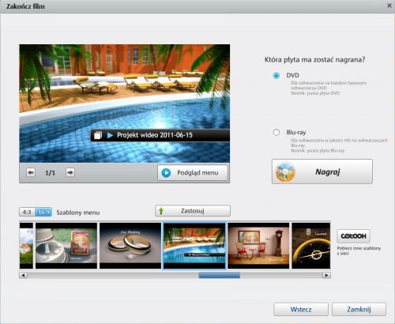Click the page counter 1/1

(51, 173)
